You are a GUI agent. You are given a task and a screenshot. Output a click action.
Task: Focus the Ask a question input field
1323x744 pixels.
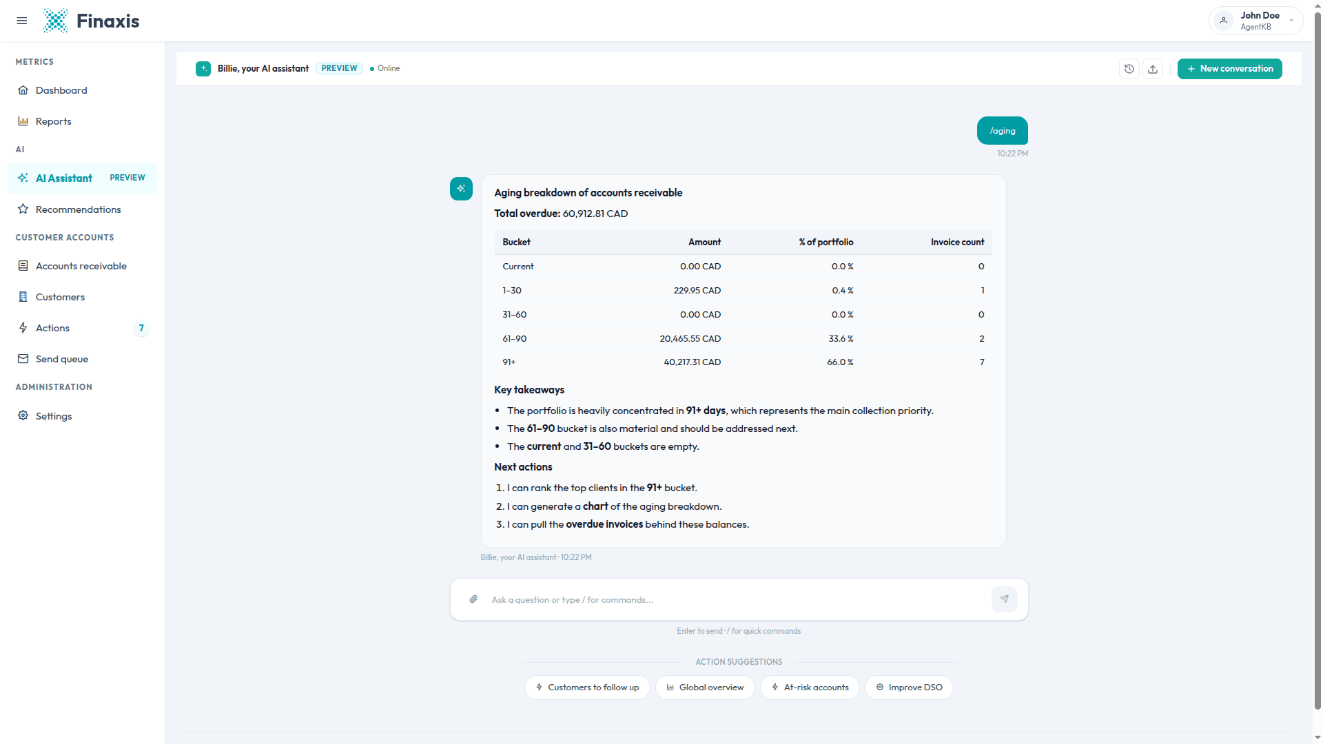tap(737, 600)
